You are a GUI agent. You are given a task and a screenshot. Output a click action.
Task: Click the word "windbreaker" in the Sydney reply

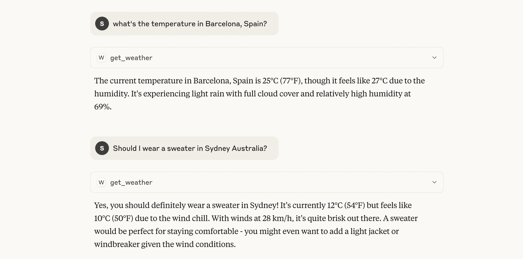click(117, 244)
